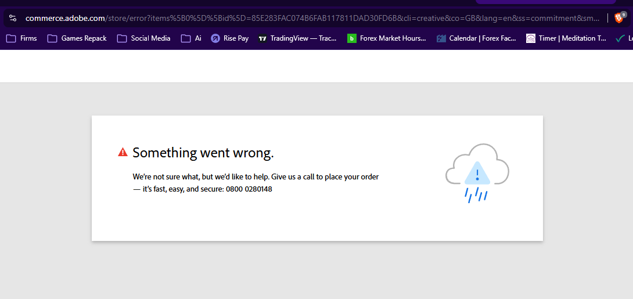
Task: Click the "Something went wrong." heading
Action: point(203,153)
